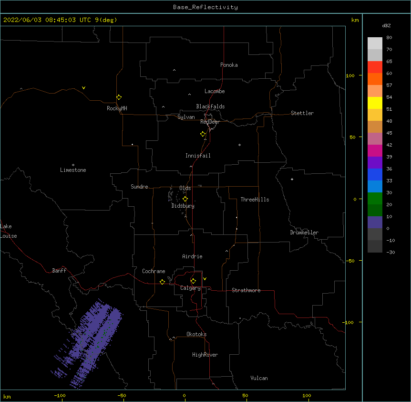Select the Didsbury label

tap(183, 206)
